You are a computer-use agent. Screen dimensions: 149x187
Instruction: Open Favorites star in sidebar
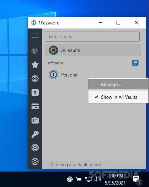pyautogui.click(x=35, y=65)
